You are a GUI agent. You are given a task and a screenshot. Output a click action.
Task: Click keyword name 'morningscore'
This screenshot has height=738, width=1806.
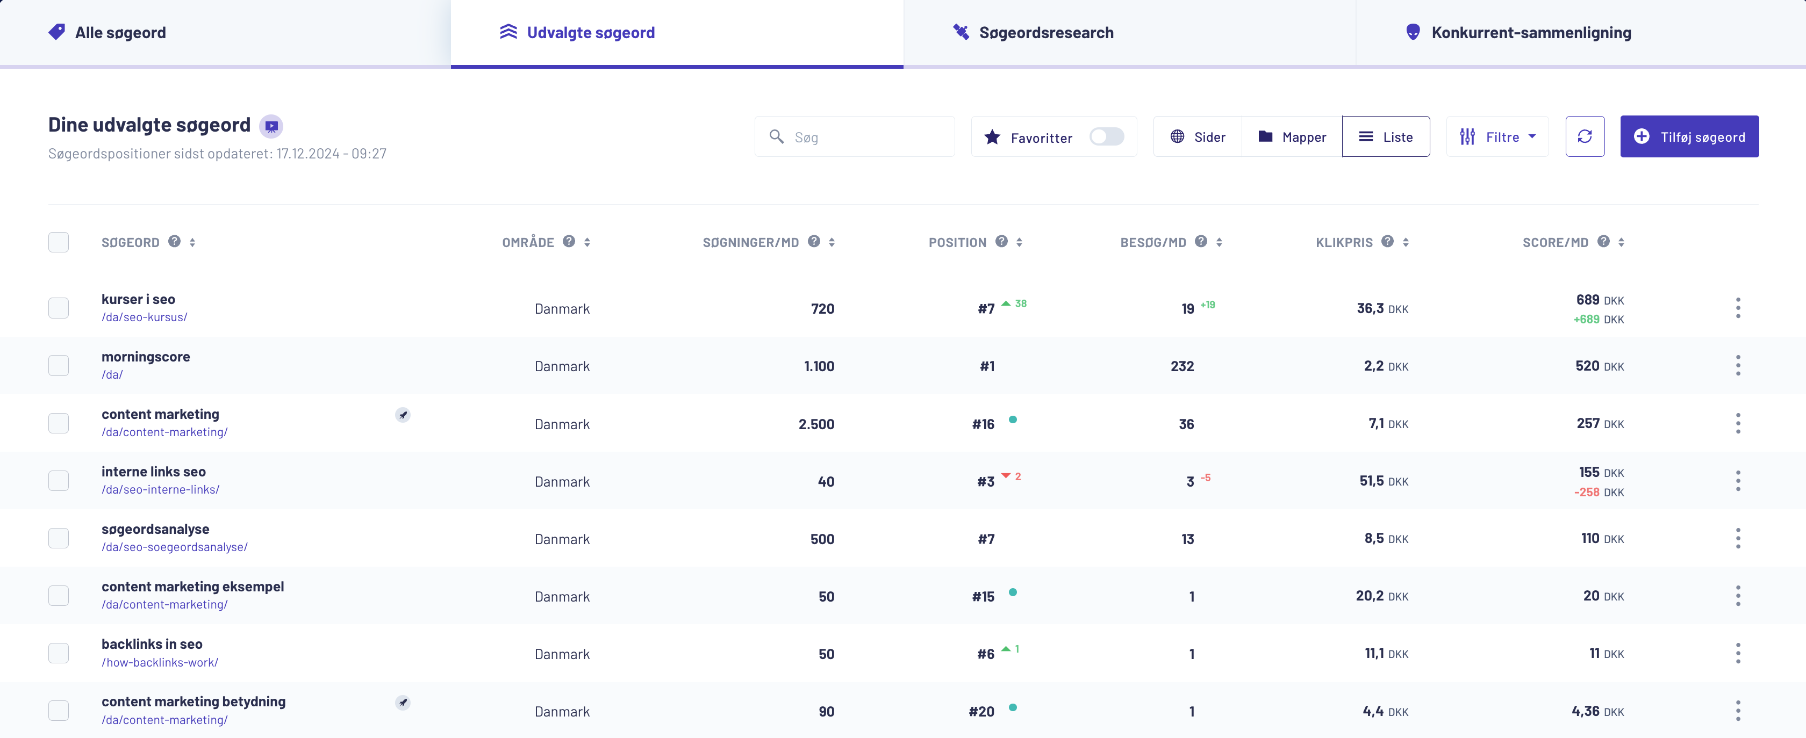point(146,357)
